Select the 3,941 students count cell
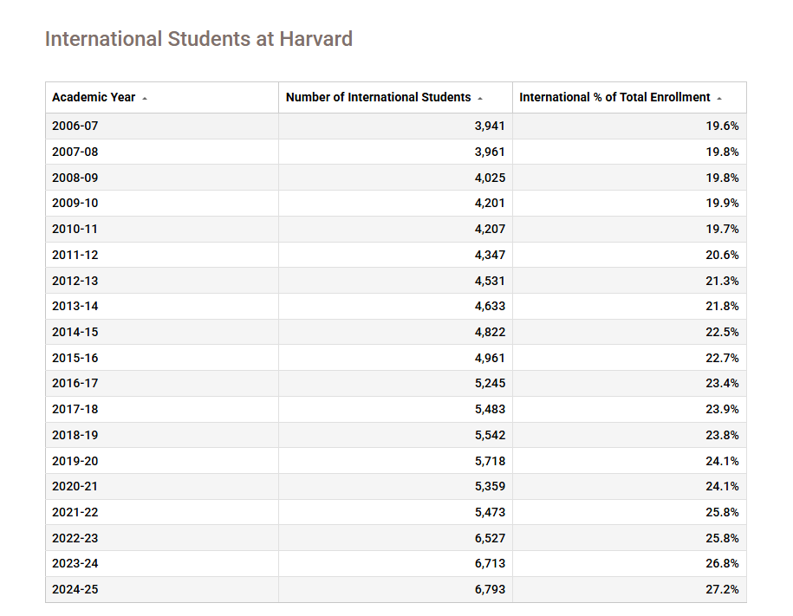 tap(490, 126)
